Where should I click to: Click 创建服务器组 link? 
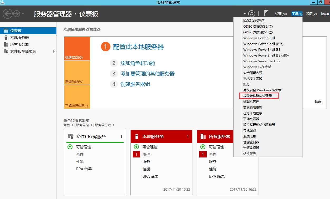click(135, 84)
